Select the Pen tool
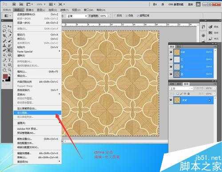The height and width of the screenshot is (172, 222). coord(4,60)
